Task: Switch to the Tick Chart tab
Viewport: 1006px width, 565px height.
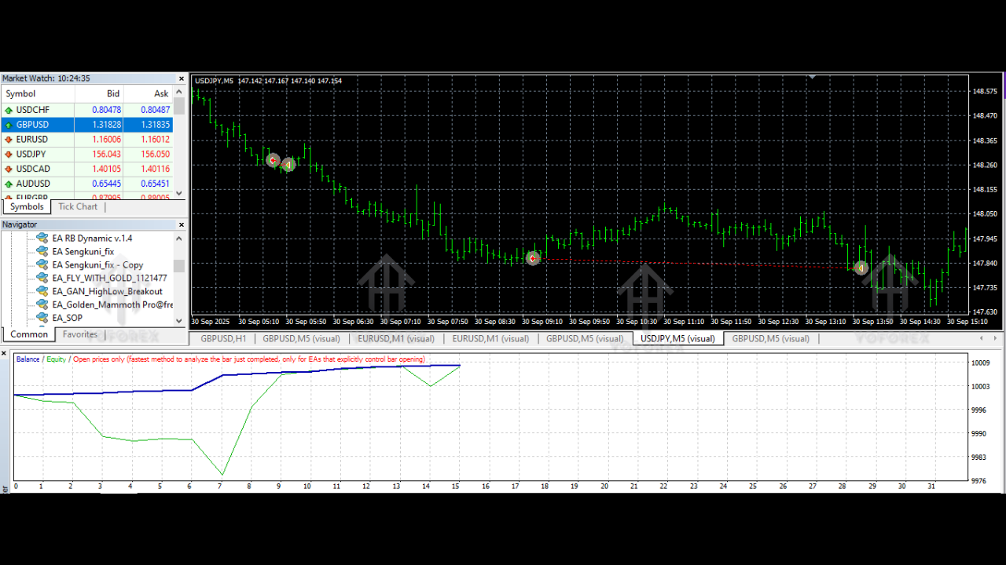Action: (77, 206)
